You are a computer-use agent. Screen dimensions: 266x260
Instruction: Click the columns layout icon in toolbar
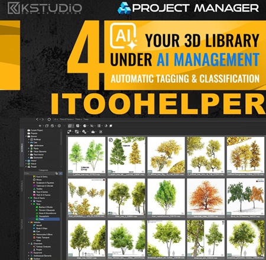pyautogui.click(x=99, y=126)
